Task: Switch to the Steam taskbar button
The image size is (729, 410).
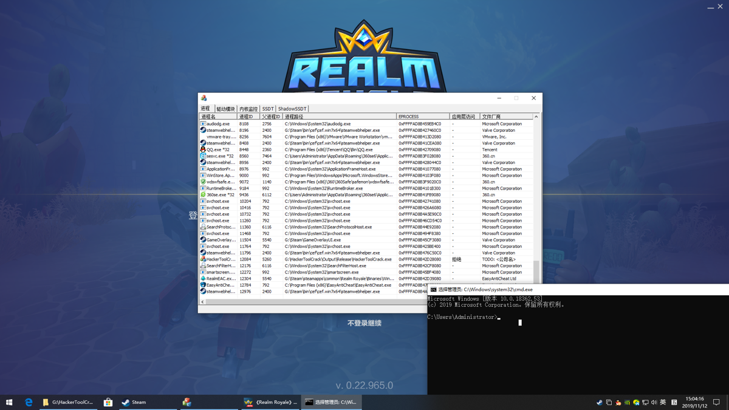Action: point(147,402)
